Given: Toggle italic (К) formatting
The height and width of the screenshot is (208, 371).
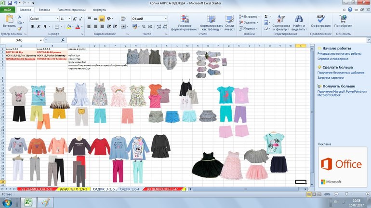Looking at the screenshot, I should (39, 27).
